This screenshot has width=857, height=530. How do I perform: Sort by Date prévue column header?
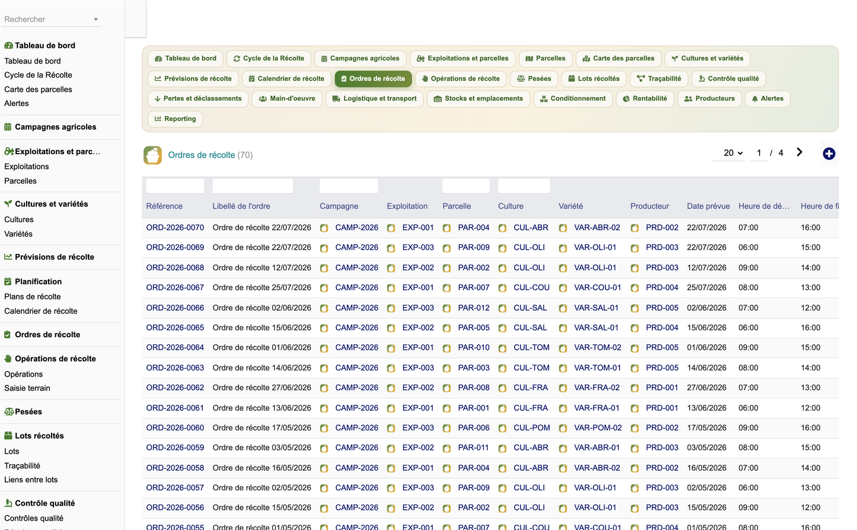pos(708,206)
